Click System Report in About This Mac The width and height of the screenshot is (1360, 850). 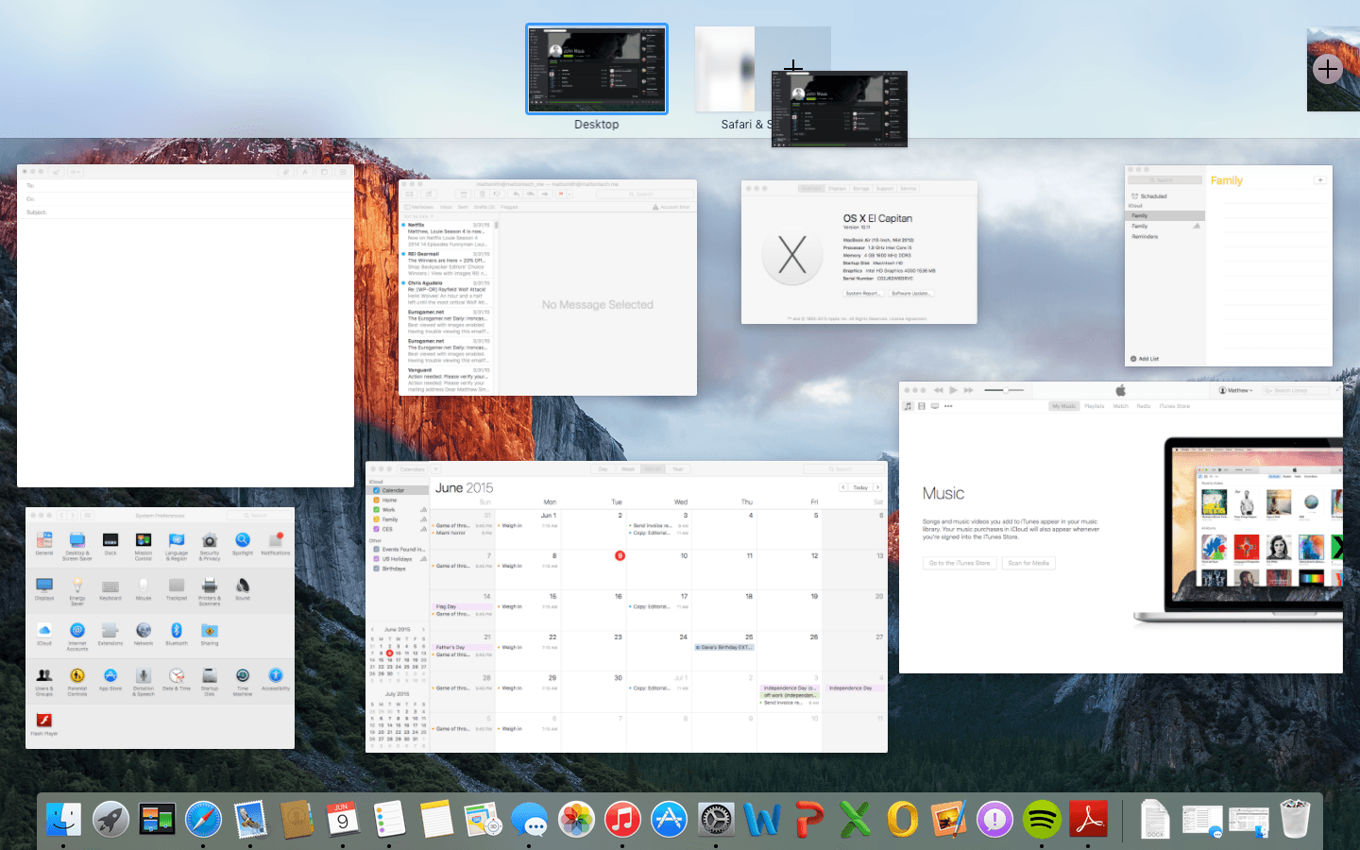[863, 294]
